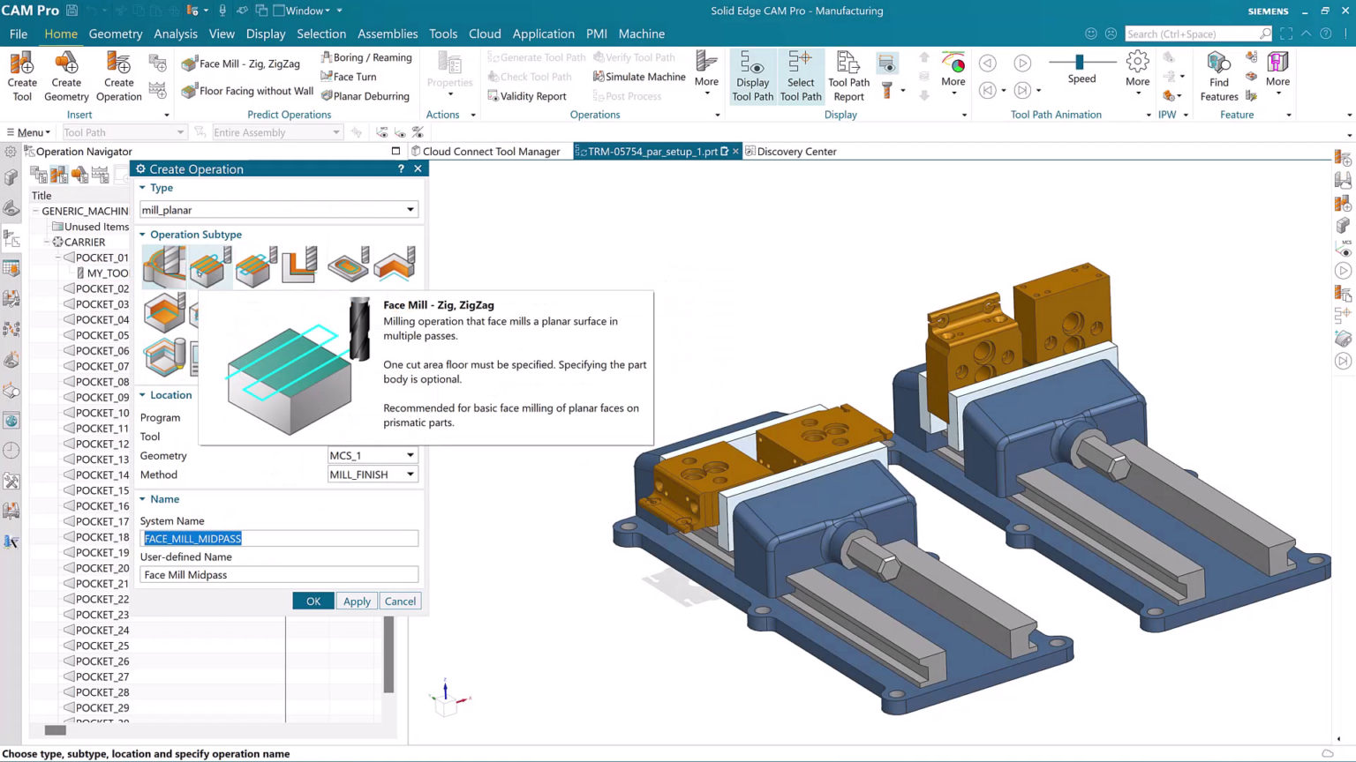This screenshot has height=762, width=1356.
Task: Click the Apply button
Action: 356,601
